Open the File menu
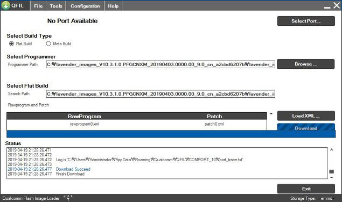 (x=38, y=6)
